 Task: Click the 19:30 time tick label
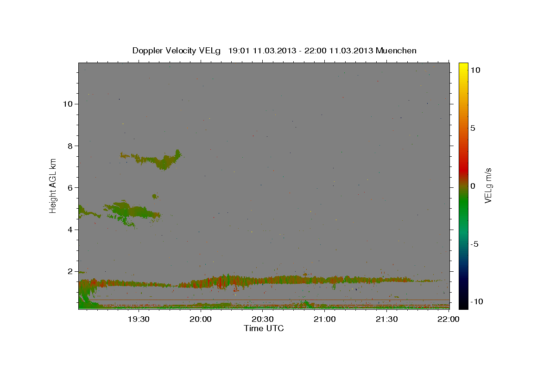click(x=139, y=319)
